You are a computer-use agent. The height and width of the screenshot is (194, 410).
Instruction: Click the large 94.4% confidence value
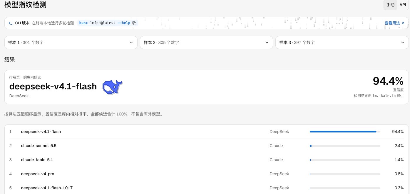[x=388, y=81]
